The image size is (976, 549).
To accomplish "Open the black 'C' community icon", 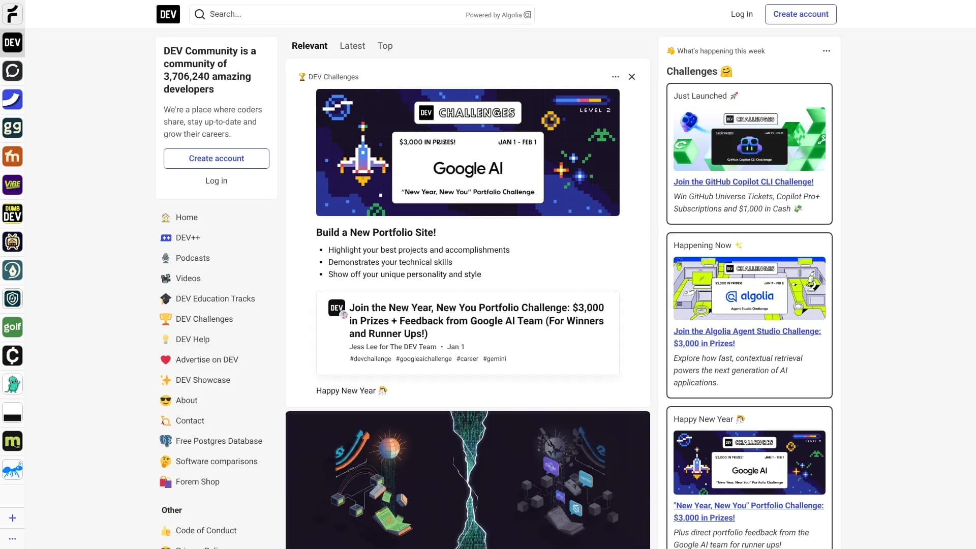I will point(12,356).
